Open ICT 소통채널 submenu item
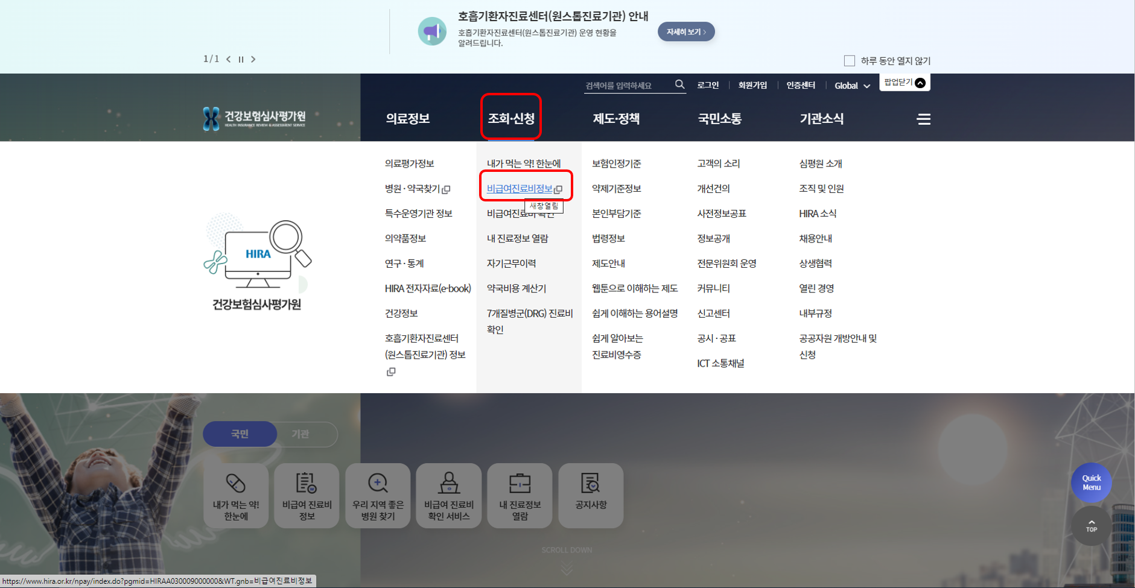Image resolution: width=1135 pixels, height=588 pixels. [720, 363]
